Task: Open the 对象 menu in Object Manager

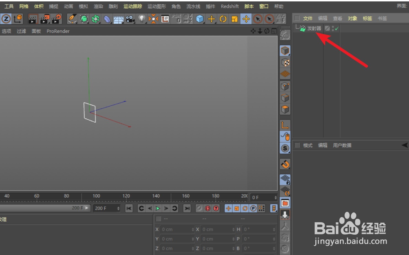Action: tap(352, 18)
